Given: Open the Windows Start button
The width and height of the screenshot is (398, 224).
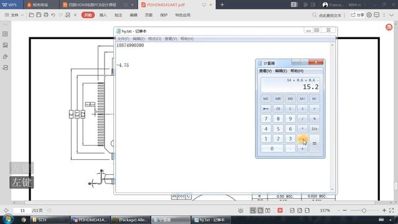Looking at the screenshot, I should pos(8,220).
